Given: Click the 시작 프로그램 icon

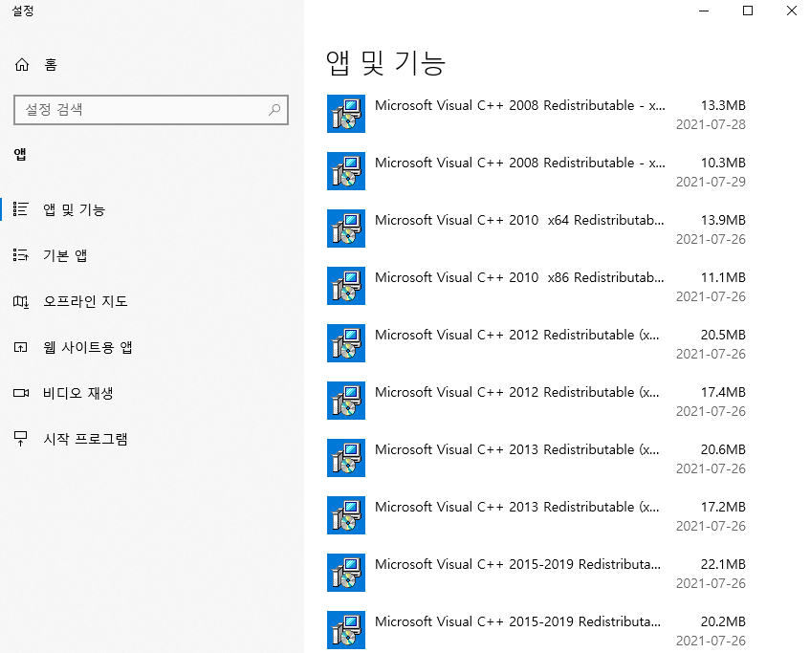Looking at the screenshot, I should click(x=21, y=439).
